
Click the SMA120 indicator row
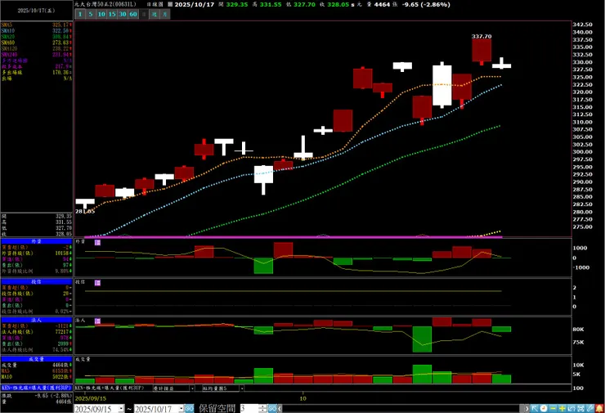coord(37,48)
